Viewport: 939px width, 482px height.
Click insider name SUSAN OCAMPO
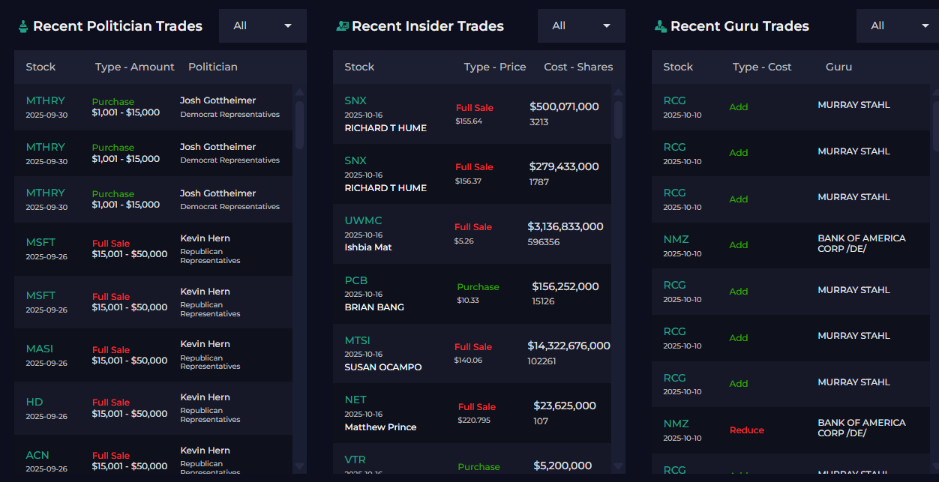point(383,367)
